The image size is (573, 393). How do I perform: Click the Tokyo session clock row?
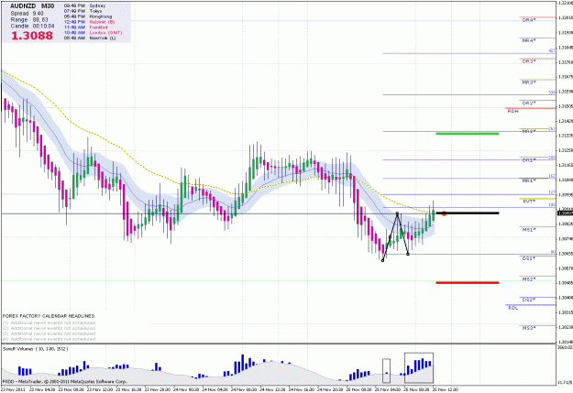tap(84, 11)
